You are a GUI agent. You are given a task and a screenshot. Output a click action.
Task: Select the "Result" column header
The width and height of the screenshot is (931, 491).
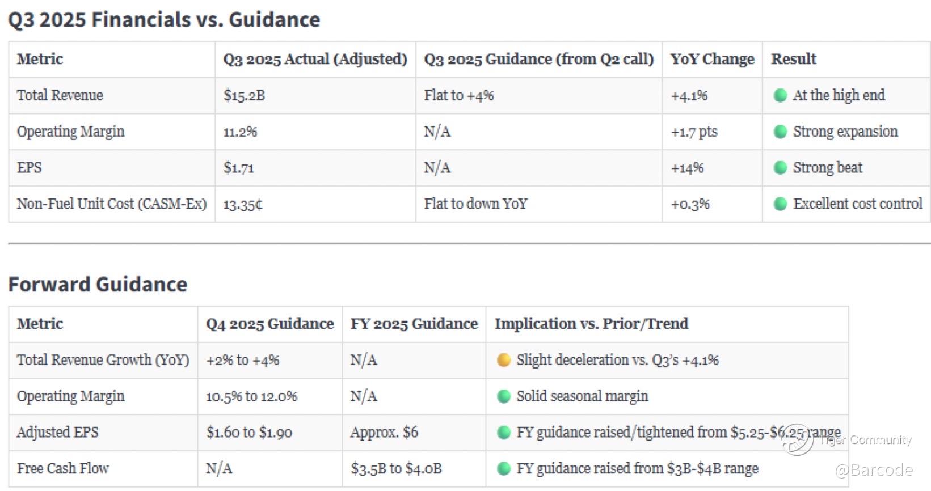tap(793, 59)
